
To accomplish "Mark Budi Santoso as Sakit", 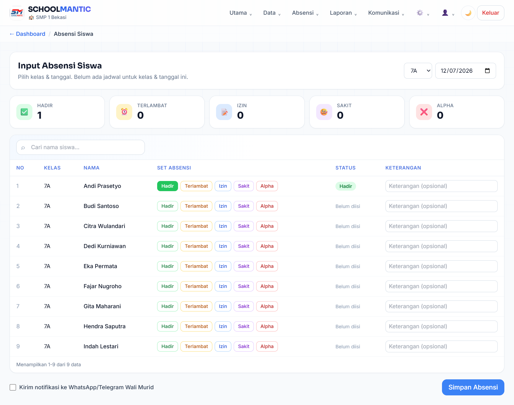I will point(244,206).
